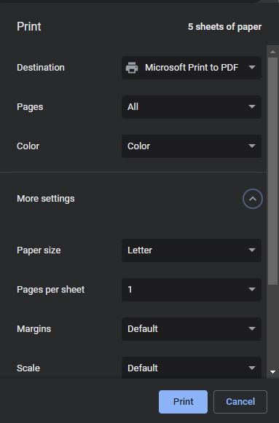The height and width of the screenshot is (423, 279).
Task: Collapse the More settings section
Action: click(x=253, y=199)
